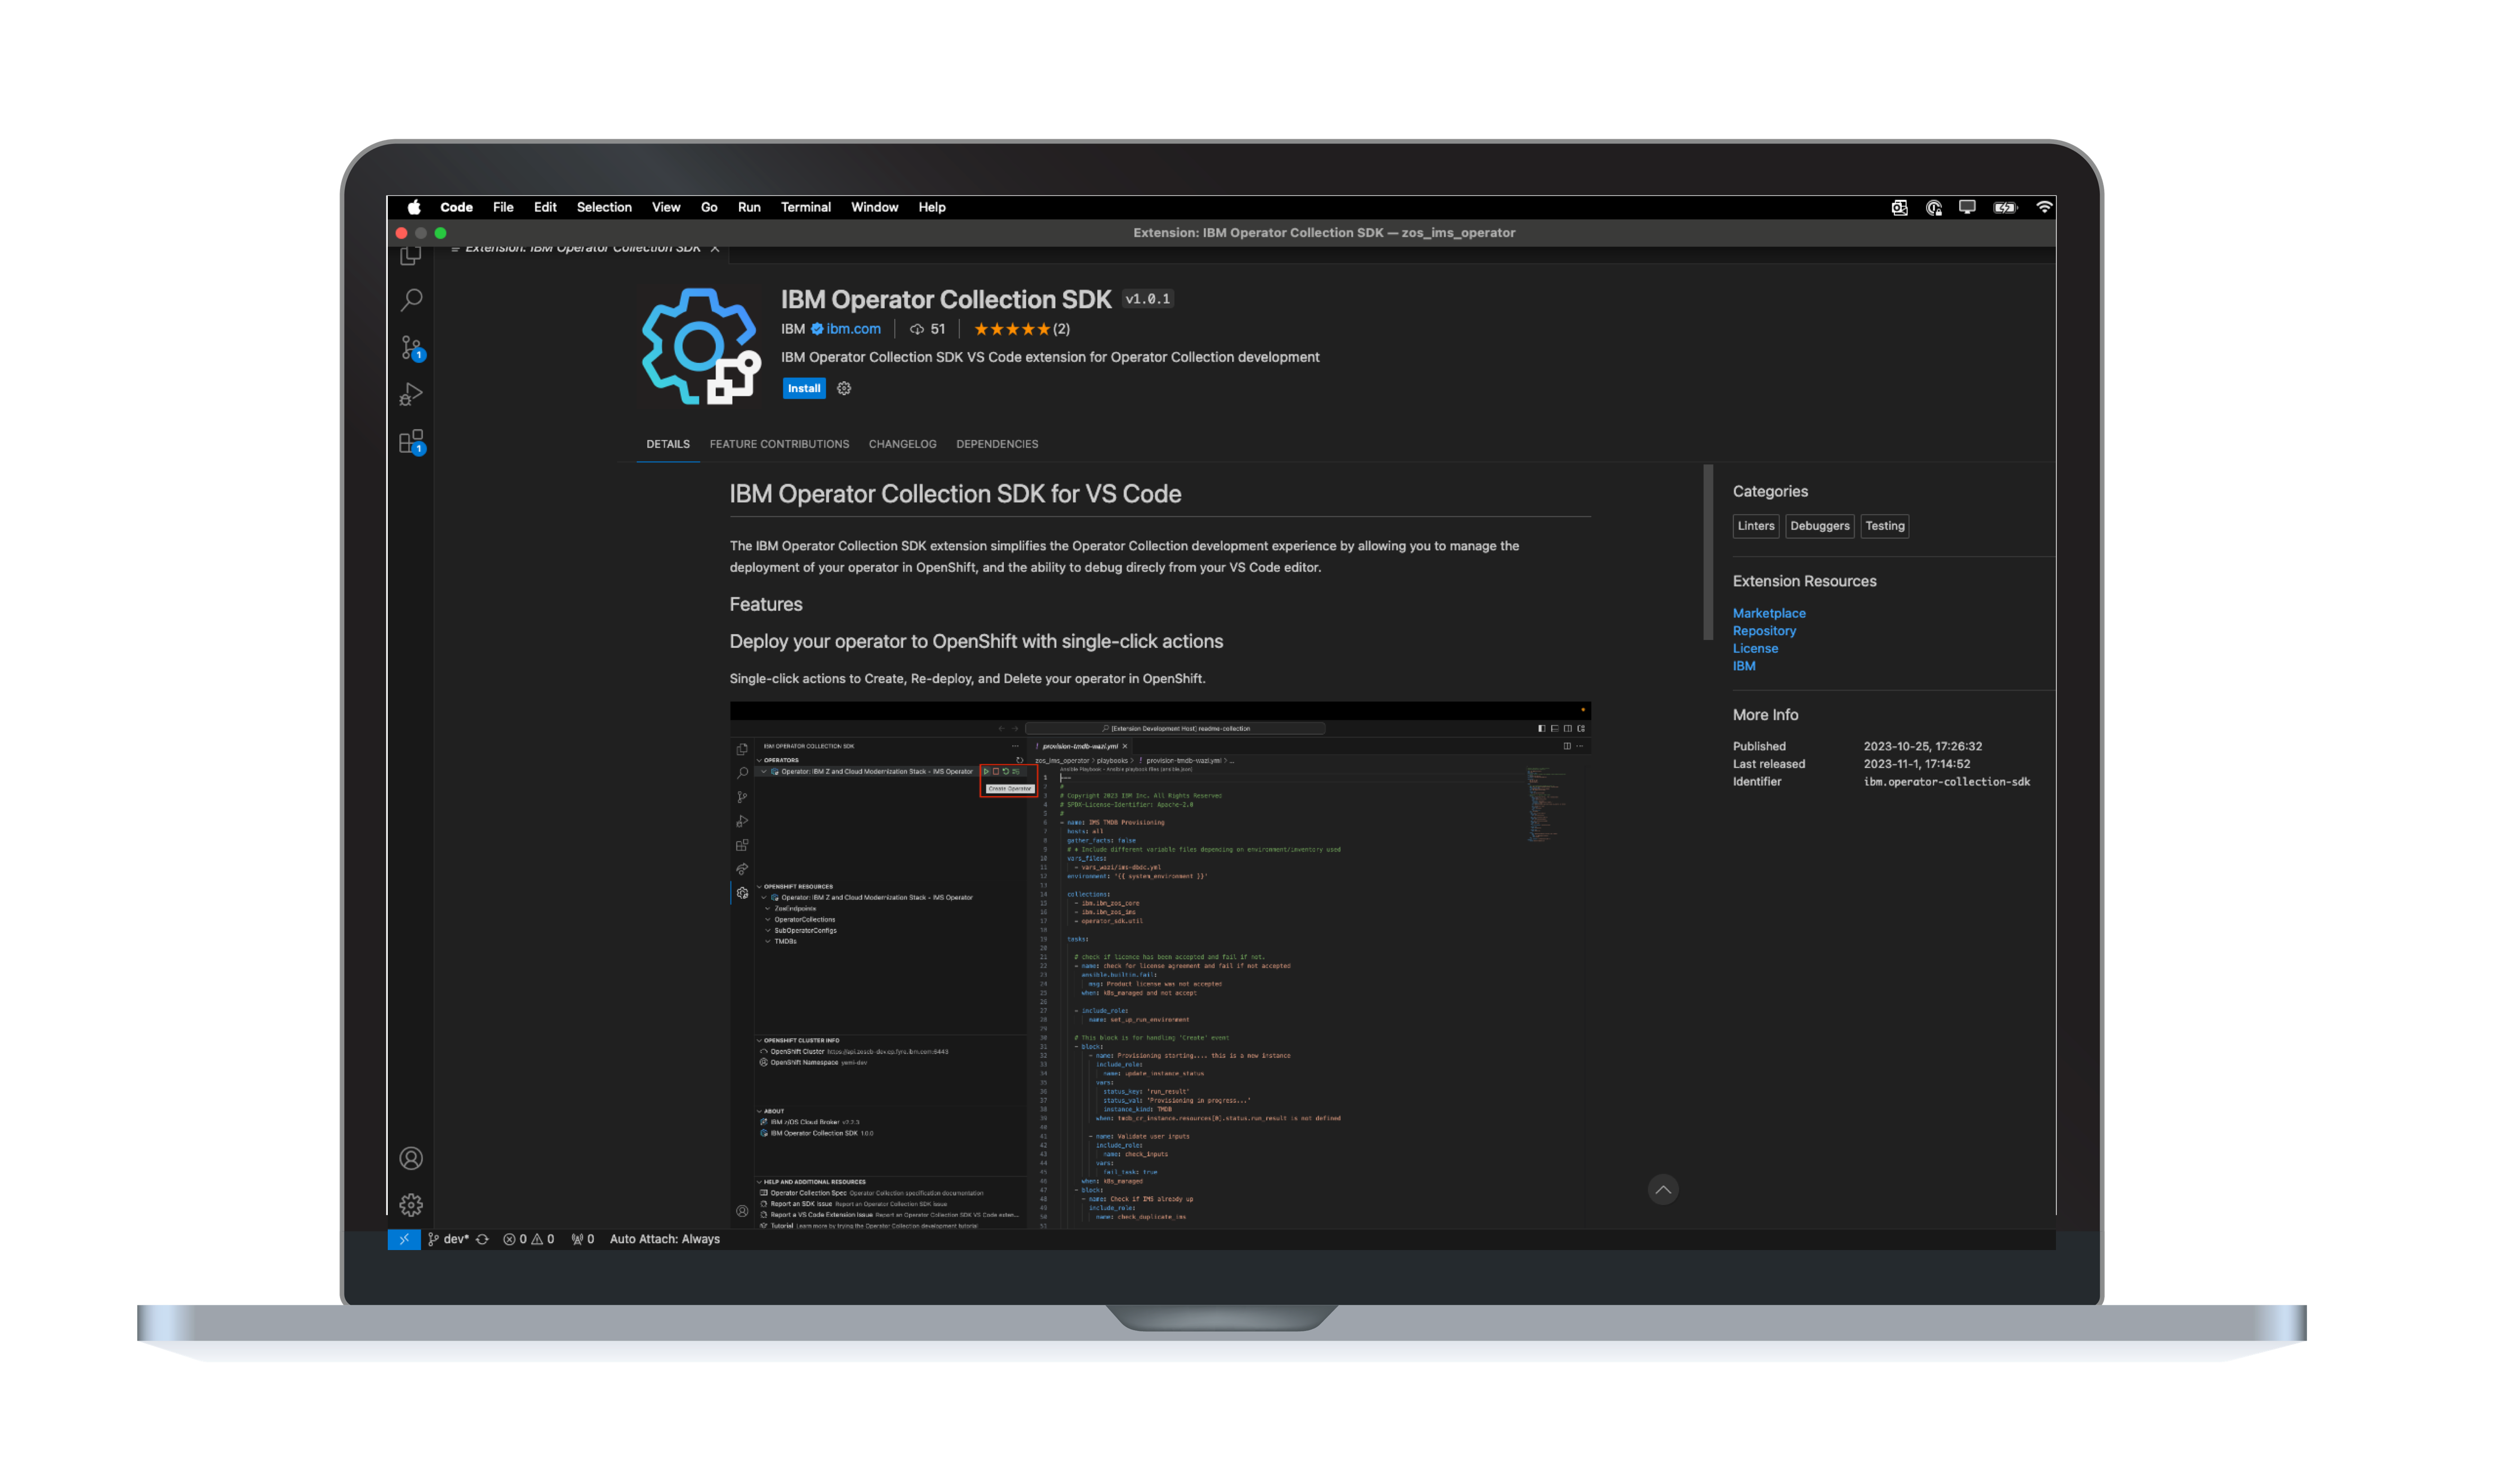Click the Outlook icon in macOS menu bar

(x=1899, y=207)
